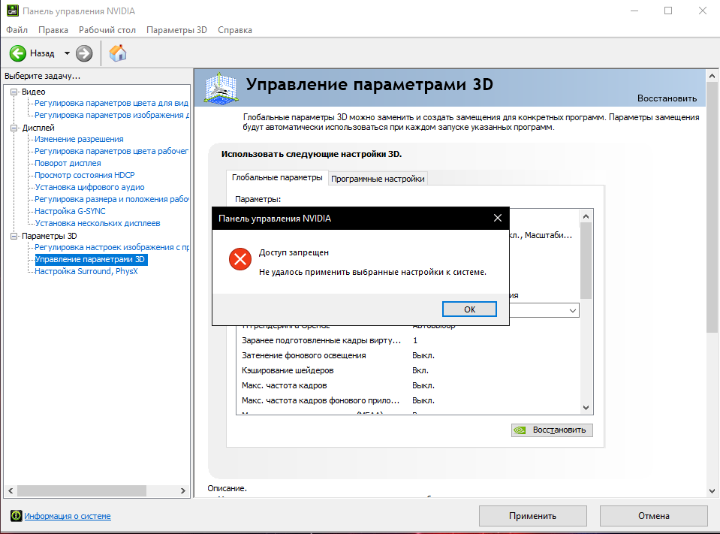The image size is (720, 534).
Task: Select Макс. частота кадров фонового приложения row
Action: pos(408,400)
